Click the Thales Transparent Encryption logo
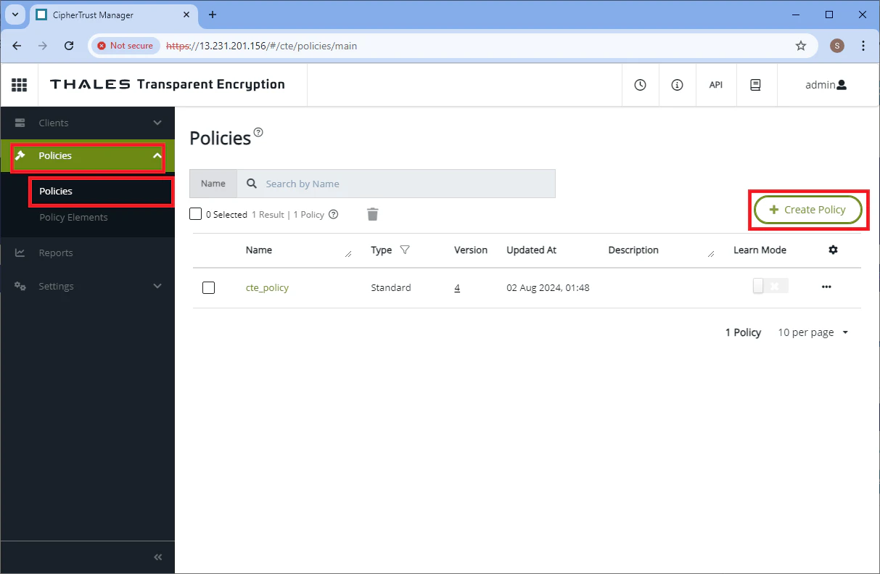 168,85
